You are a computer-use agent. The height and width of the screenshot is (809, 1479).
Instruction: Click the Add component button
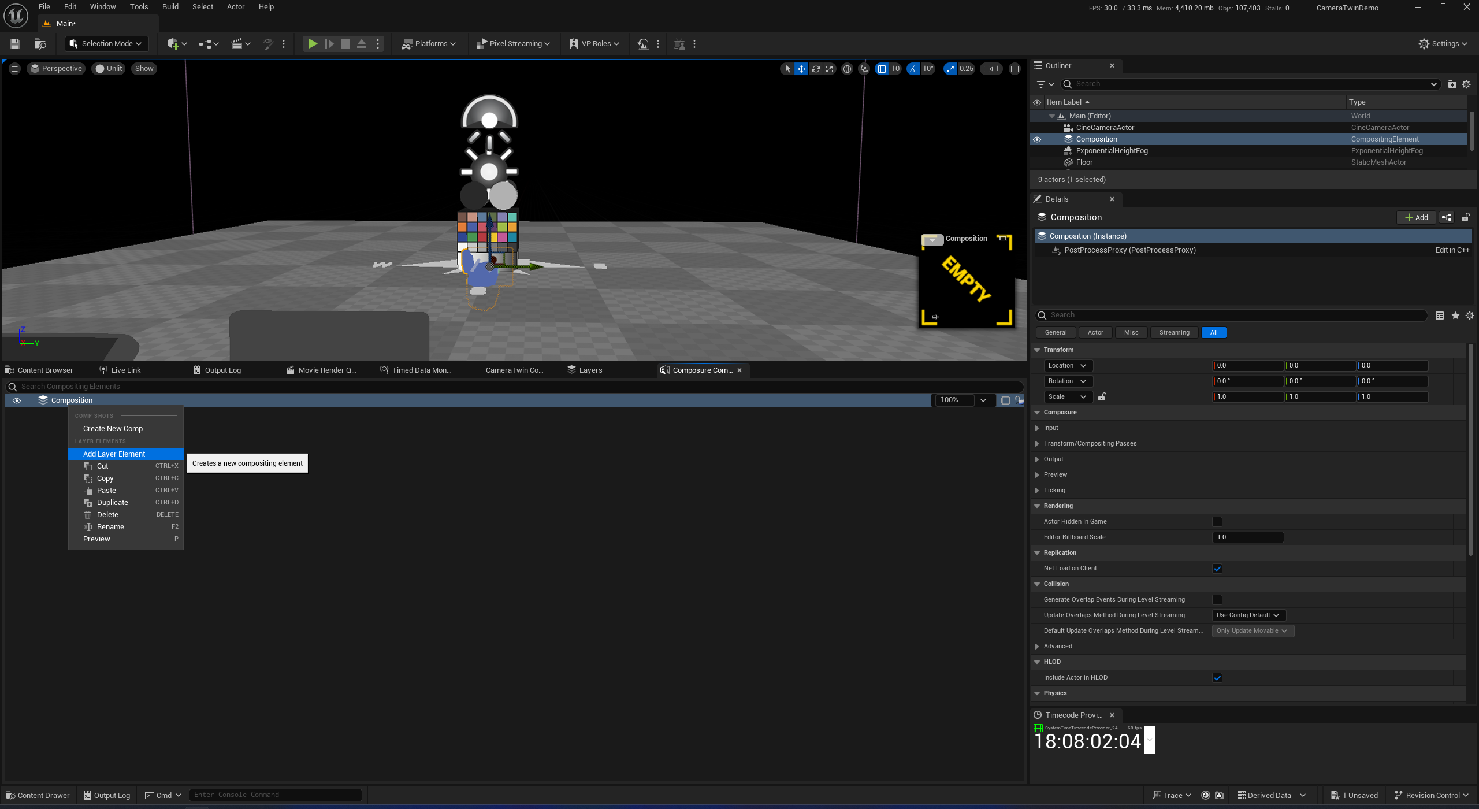click(x=1417, y=218)
